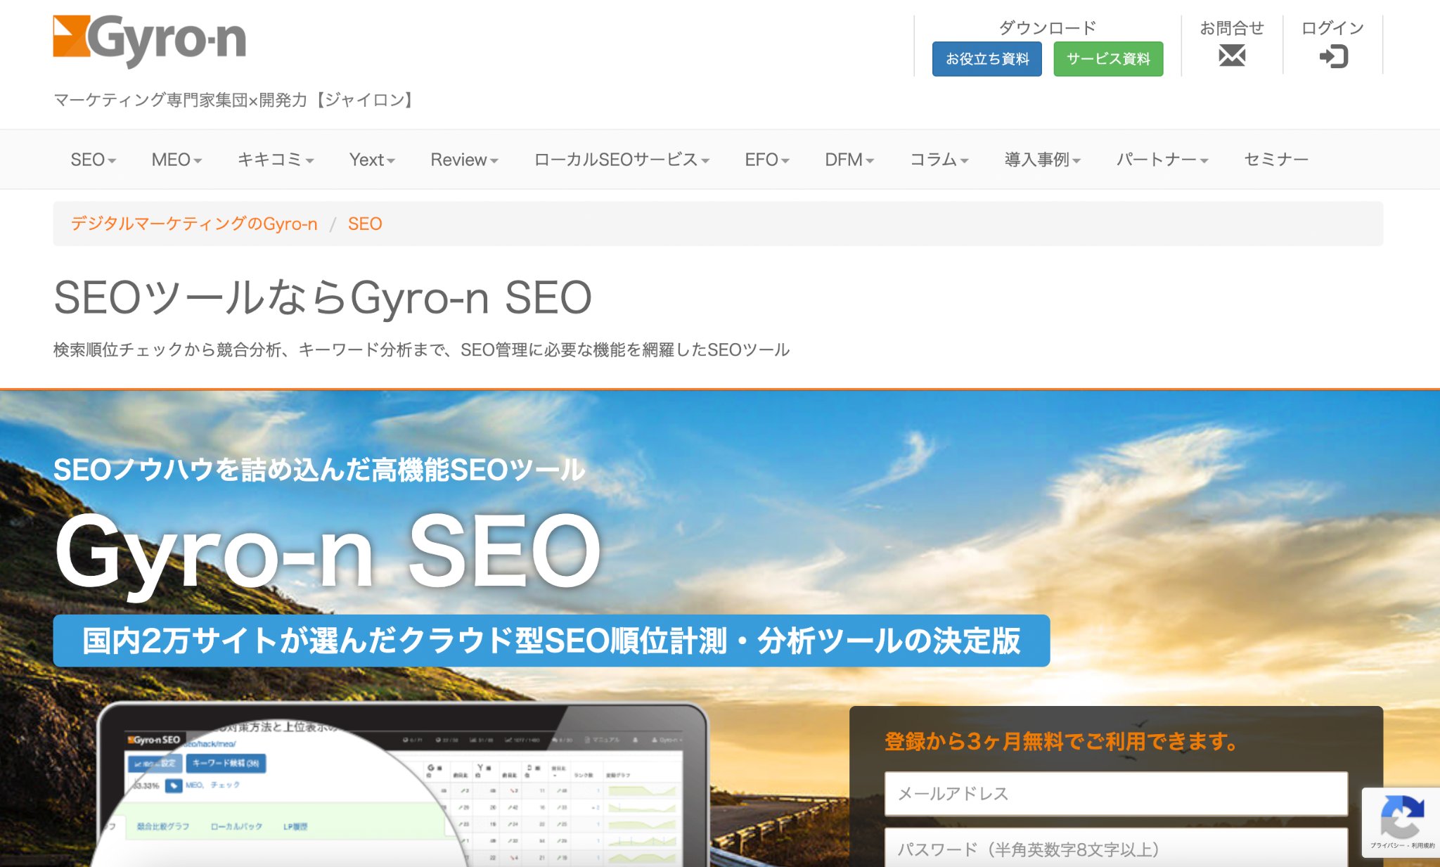Open the デジタルマーケティングのGyro-n breadcrumb link
Viewport: 1440px width, 867px height.
point(194,224)
